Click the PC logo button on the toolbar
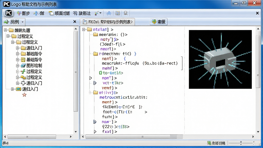263x148 pixels. coord(8,13)
